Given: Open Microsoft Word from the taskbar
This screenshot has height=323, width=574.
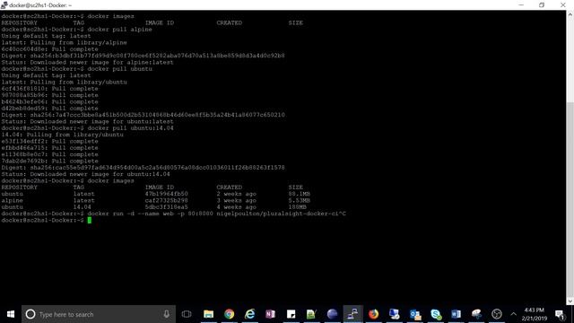Looking at the screenshot, I should (457, 314).
